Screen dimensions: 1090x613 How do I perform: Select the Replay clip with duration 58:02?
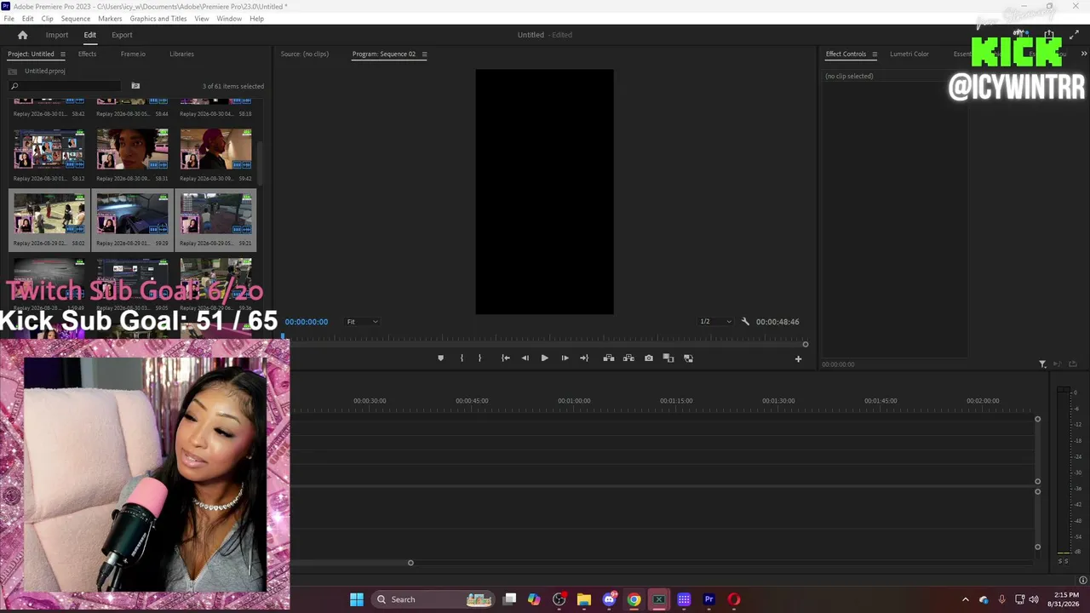tap(49, 220)
